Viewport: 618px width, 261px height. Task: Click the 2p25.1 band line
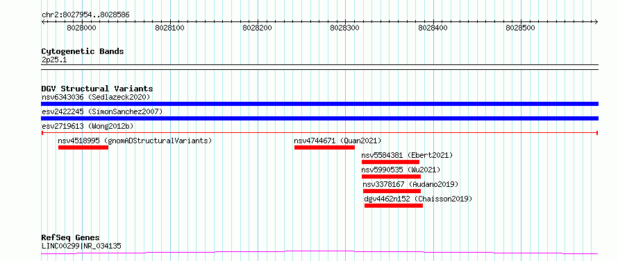pos(319,67)
